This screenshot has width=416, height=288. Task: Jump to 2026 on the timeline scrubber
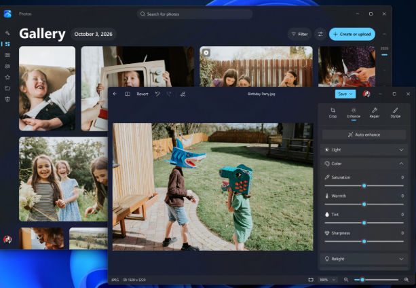tap(384, 48)
